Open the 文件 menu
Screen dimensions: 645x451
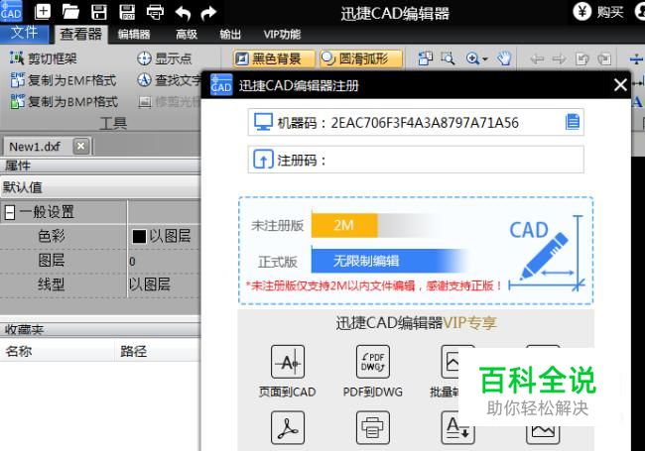24,33
